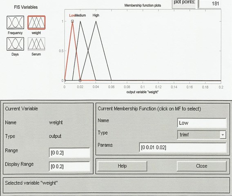This screenshot has height=196, width=232.
Task: Click the Params input field
Action: pos(183,147)
